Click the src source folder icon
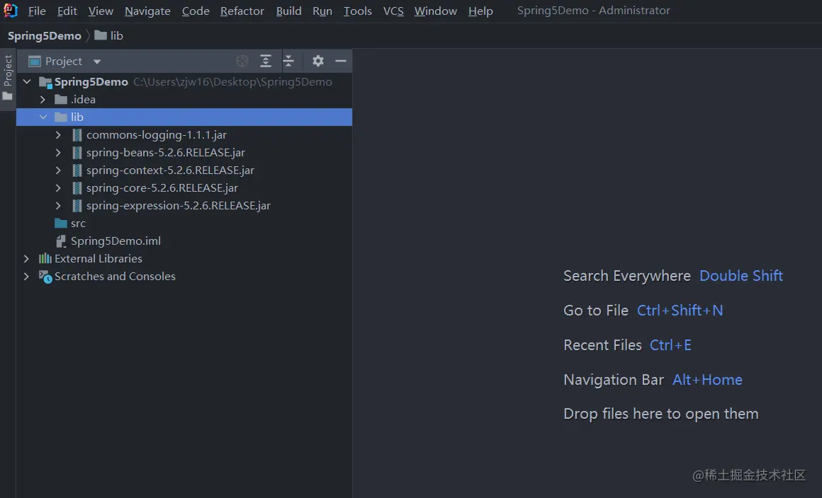The height and width of the screenshot is (498, 822). [61, 224]
